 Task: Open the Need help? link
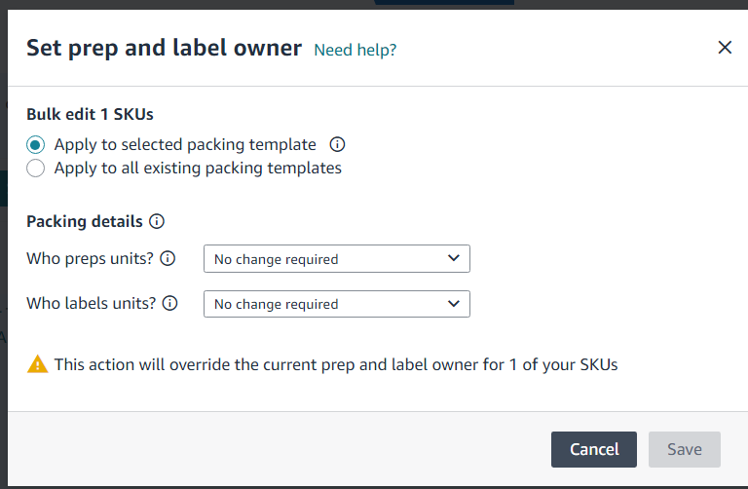tap(355, 50)
